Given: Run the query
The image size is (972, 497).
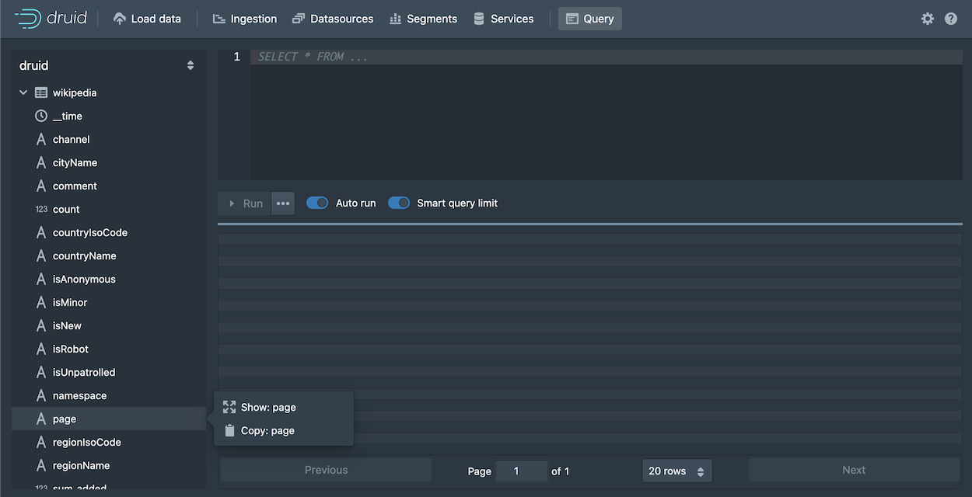Looking at the screenshot, I should click(x=245, y=203).
